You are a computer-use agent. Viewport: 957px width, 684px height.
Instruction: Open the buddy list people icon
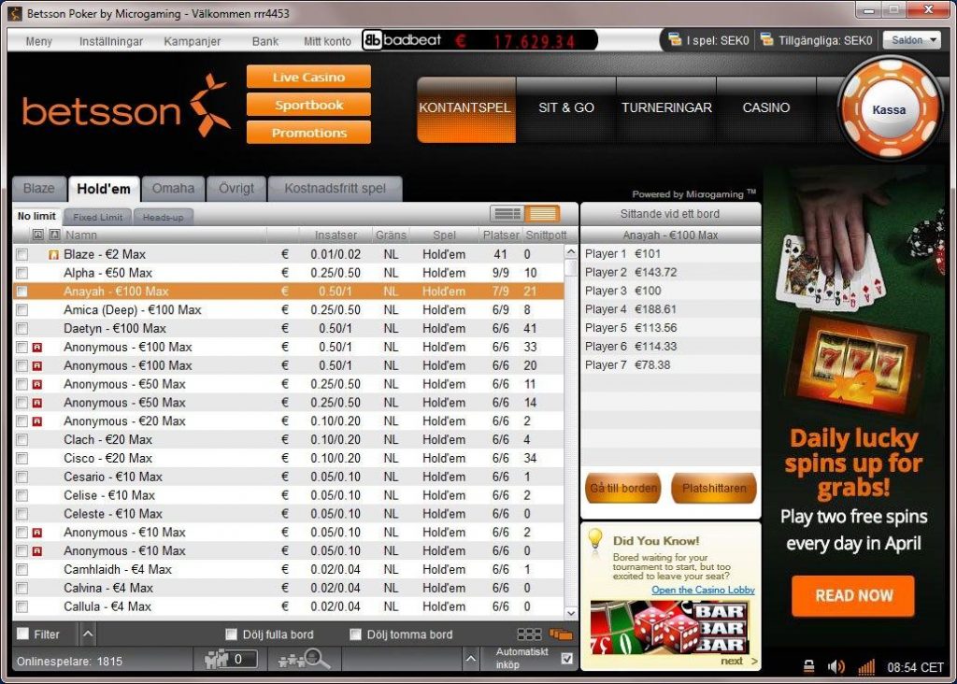point(216,660)
